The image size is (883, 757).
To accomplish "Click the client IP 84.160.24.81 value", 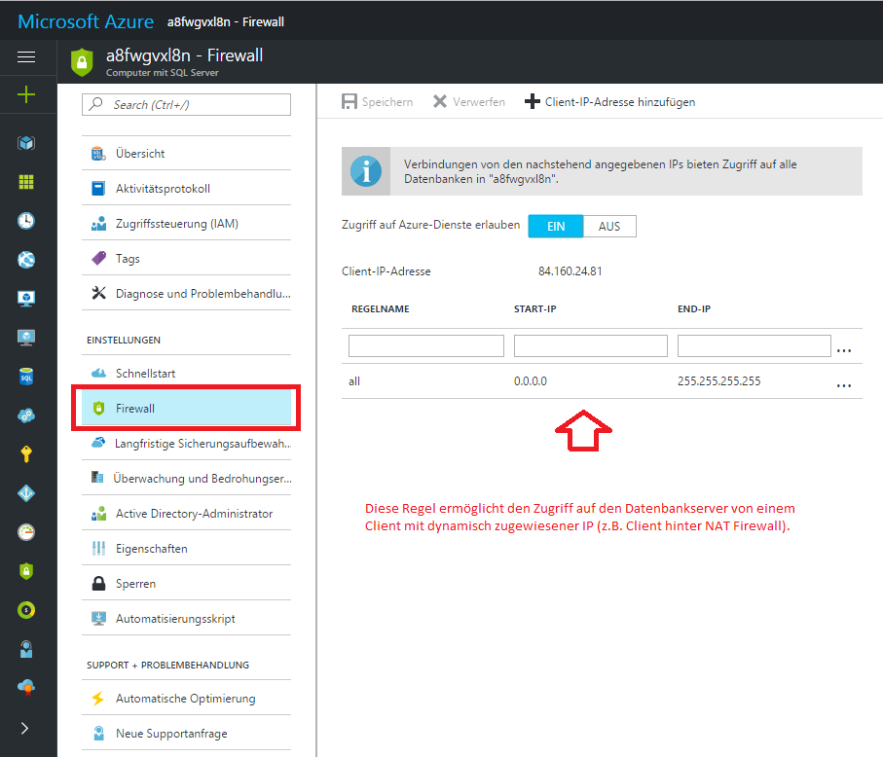I will [570, 271].
